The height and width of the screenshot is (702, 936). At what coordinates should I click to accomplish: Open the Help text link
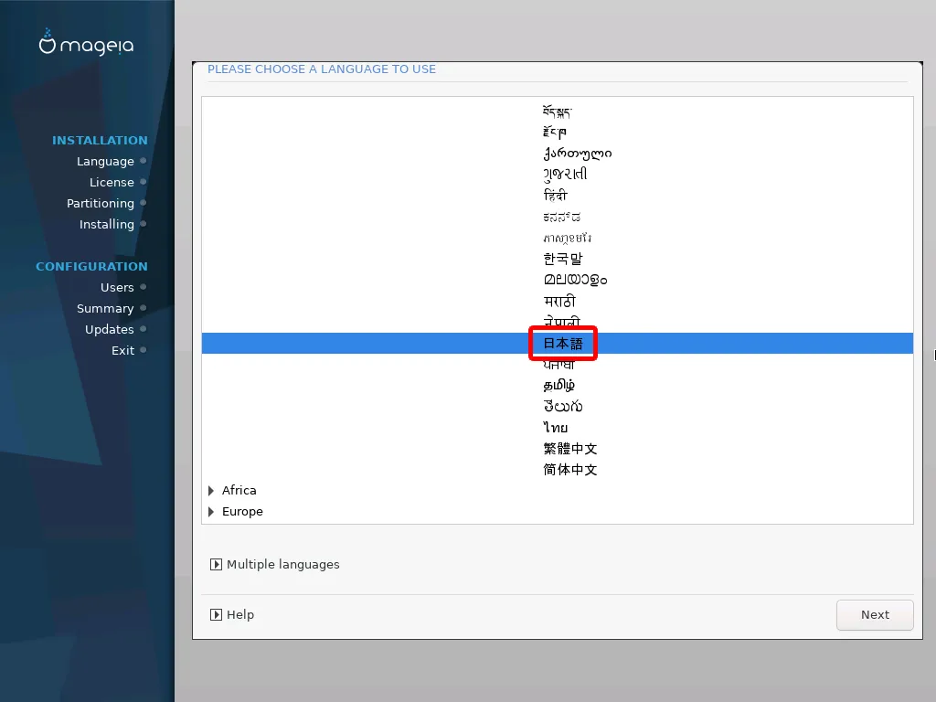pos(240,615)
